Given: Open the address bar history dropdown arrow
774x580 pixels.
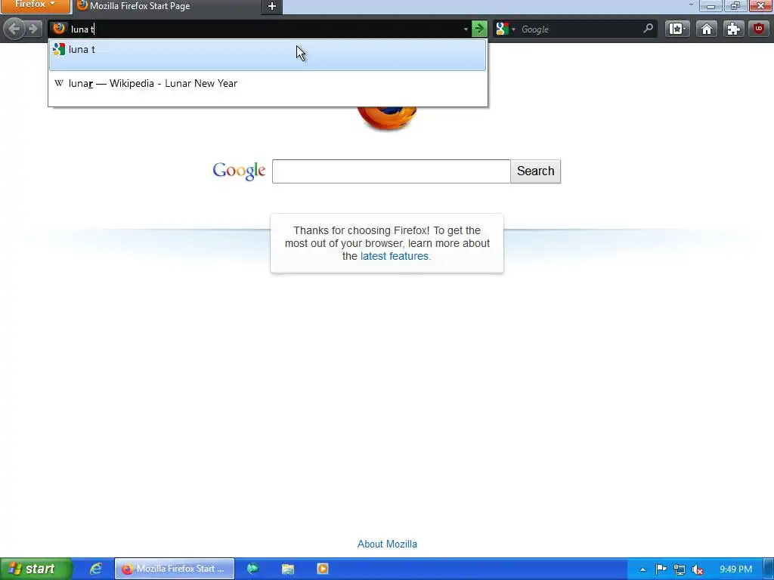Looking at the screenshot, I should 466,29.
